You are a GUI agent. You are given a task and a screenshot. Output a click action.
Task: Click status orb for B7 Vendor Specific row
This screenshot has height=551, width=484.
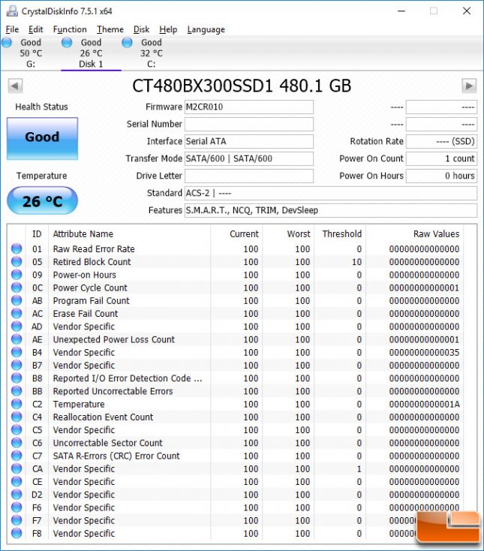click(17, 365)
